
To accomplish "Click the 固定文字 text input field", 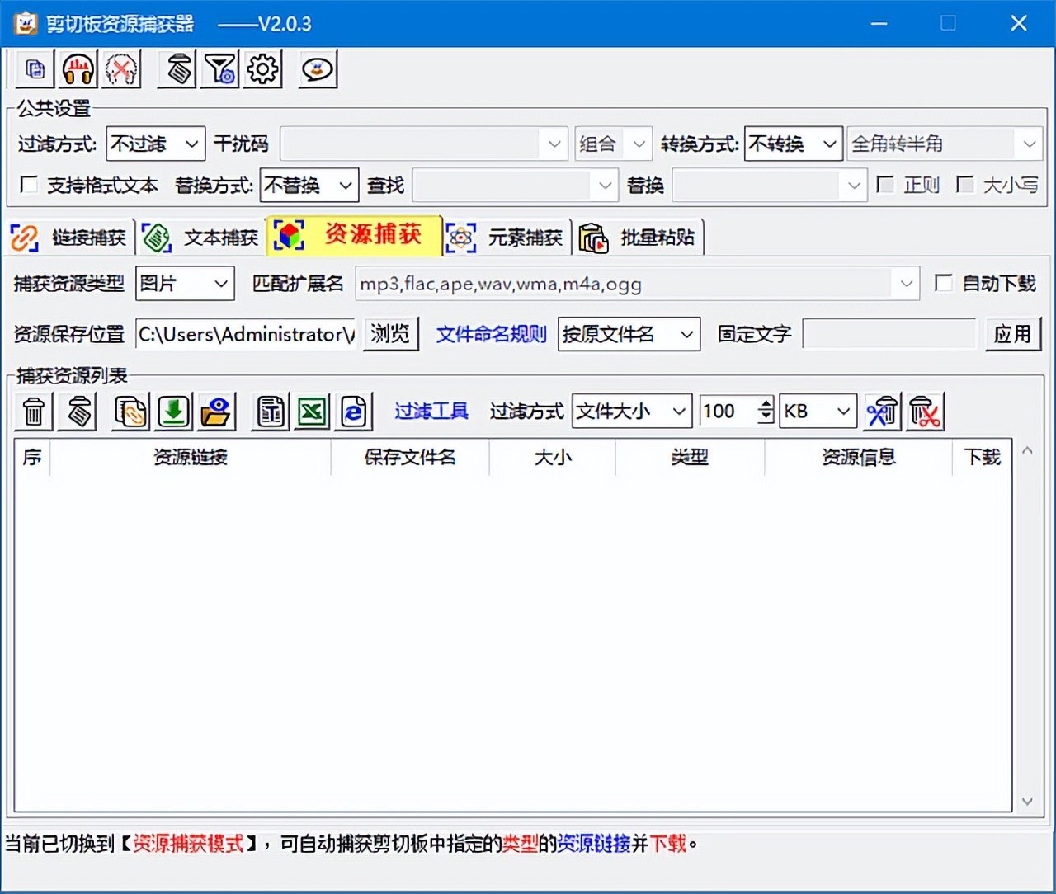I will click(x=889, y=334).
